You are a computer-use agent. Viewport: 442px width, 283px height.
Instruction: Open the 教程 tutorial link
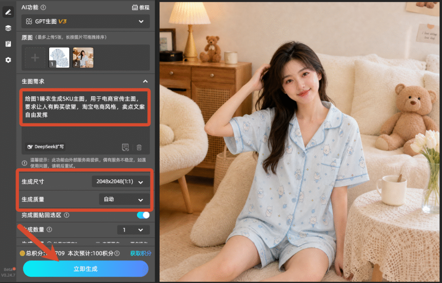141,8
